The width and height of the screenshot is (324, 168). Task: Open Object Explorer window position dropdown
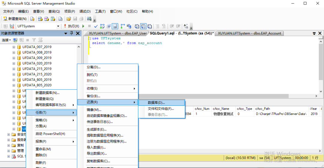[66, 33]
